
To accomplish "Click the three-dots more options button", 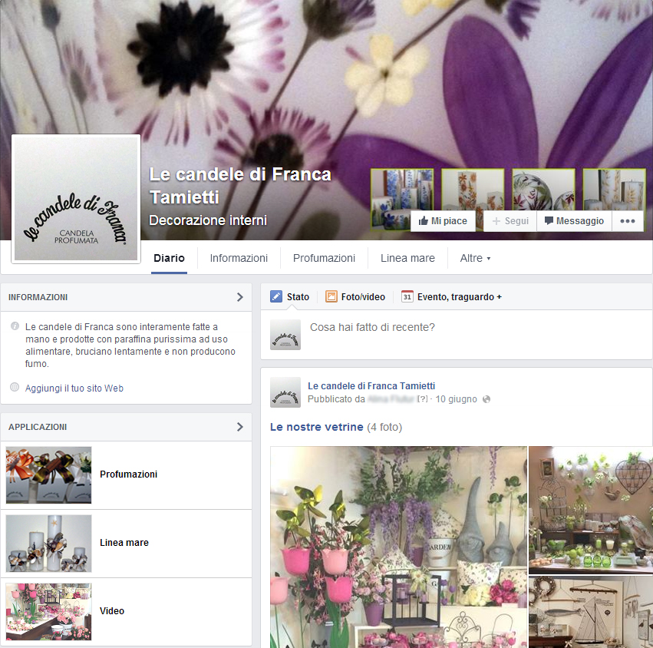I will coord(627,221).
